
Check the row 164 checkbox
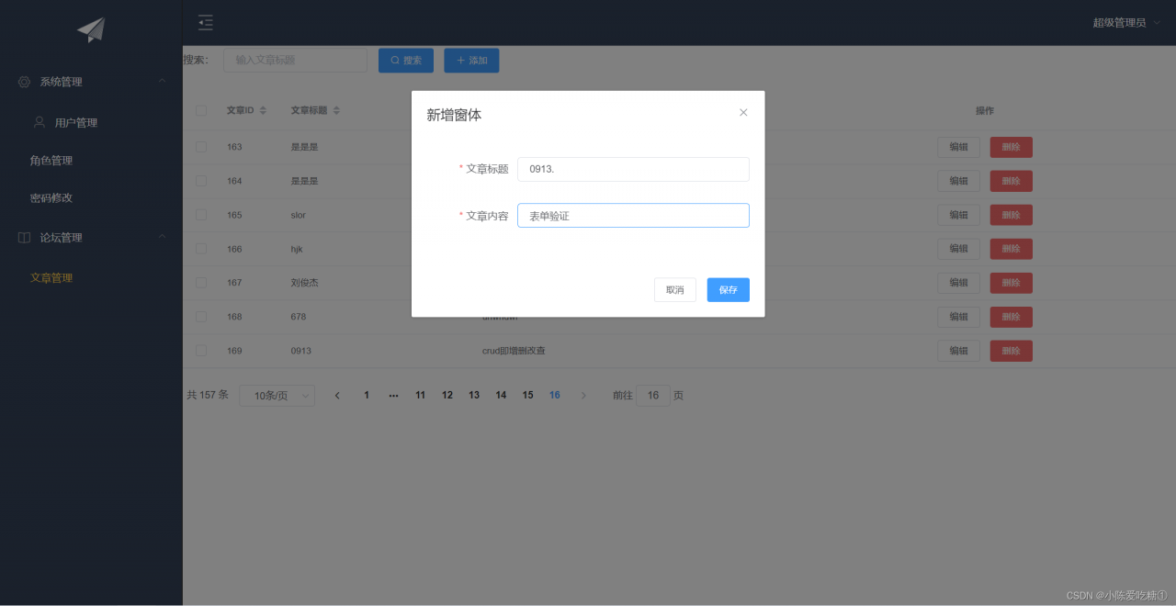(201, 181)
